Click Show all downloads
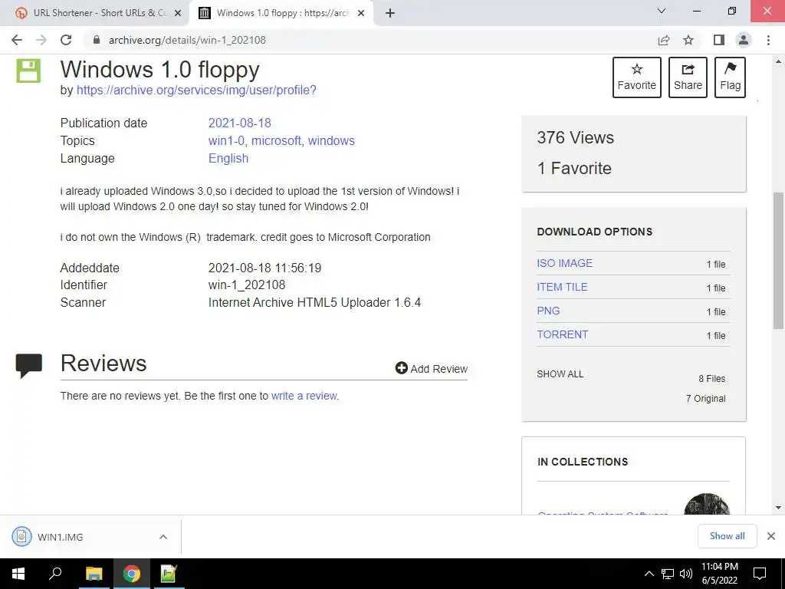This screenshot has height=589, width=785. (727, 536)
